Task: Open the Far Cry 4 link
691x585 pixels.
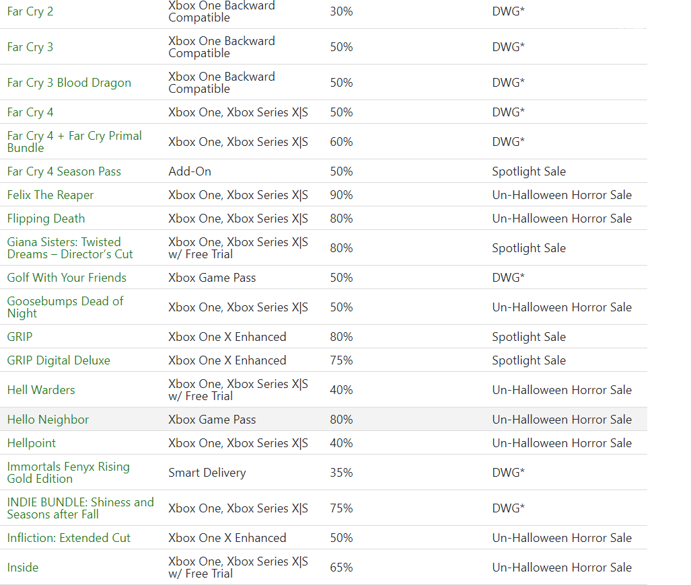Action: 30,112
